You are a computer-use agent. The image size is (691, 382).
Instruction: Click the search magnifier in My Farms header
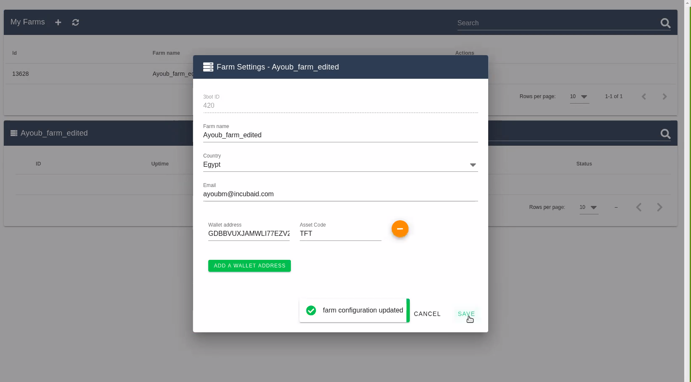click(665, 23)
